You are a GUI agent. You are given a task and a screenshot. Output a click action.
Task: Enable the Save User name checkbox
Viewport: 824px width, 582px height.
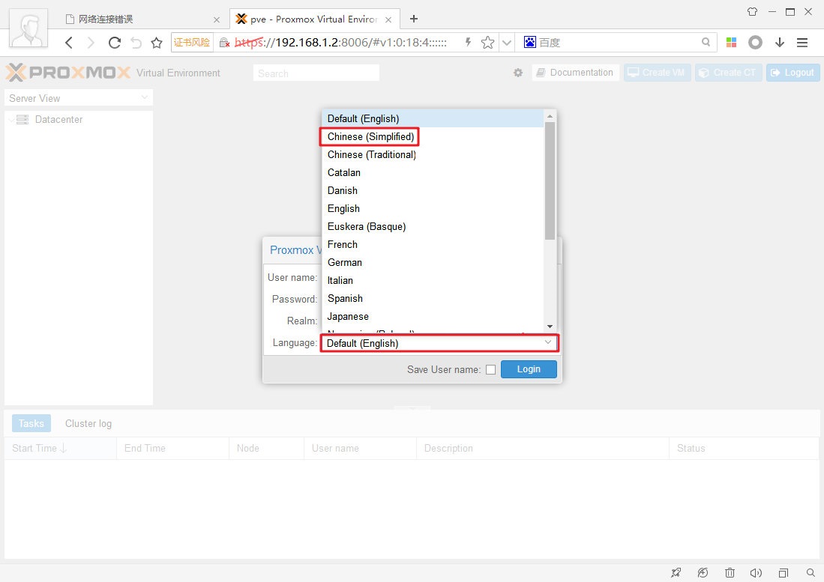click(490, 369)
